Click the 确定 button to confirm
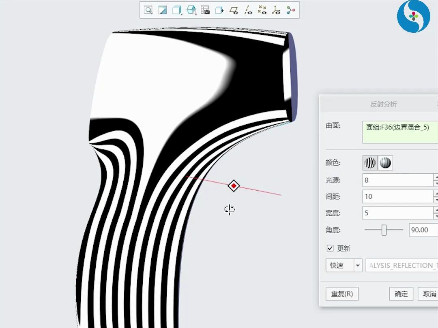Image resolution: width=438 pixels, height=328 pixels. (x=401, y=294)
